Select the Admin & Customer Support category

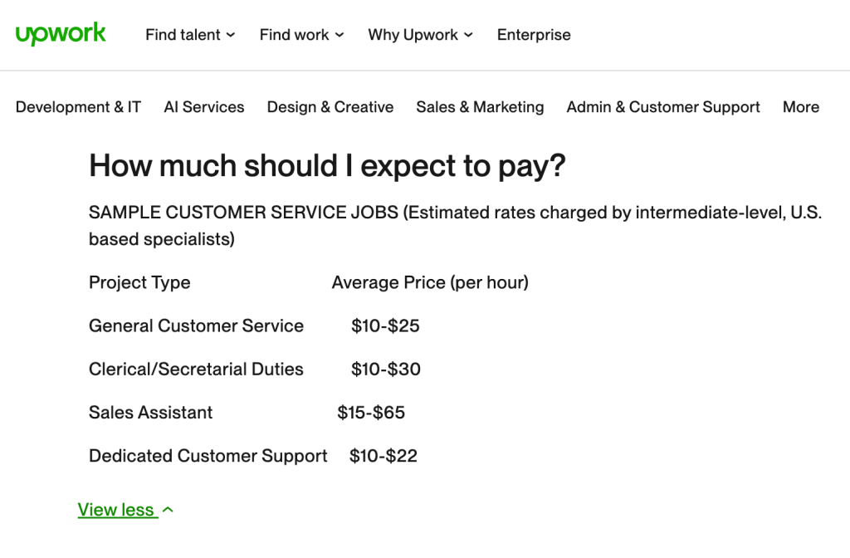point(663,107)
